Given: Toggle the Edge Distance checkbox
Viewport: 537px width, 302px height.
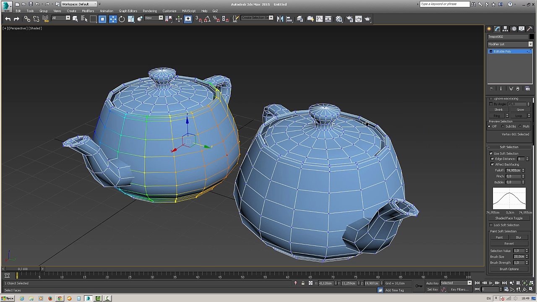Looking at the screenshot, I should pyautogui.click(x=493, y=159).
